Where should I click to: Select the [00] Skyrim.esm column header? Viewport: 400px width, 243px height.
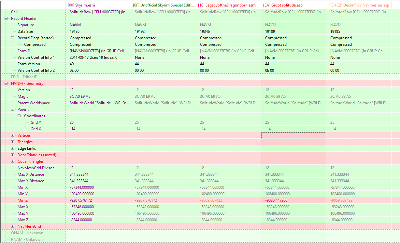pos(98,5)
